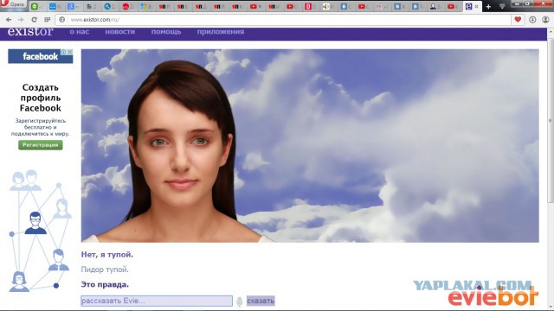This screenshot has height=311, width=554.
Task: Go back with the browser back arrow
Action: (9, 20)
